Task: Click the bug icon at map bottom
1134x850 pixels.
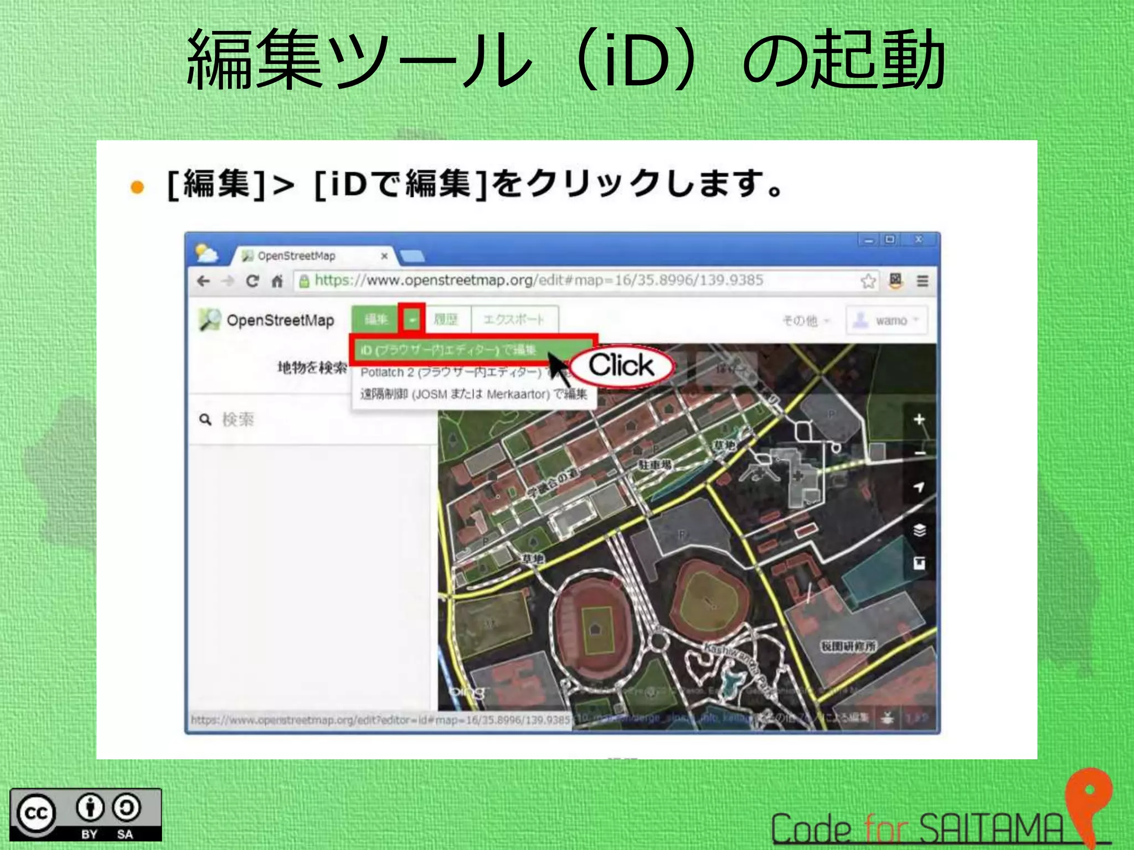Action: pos(888,718)
